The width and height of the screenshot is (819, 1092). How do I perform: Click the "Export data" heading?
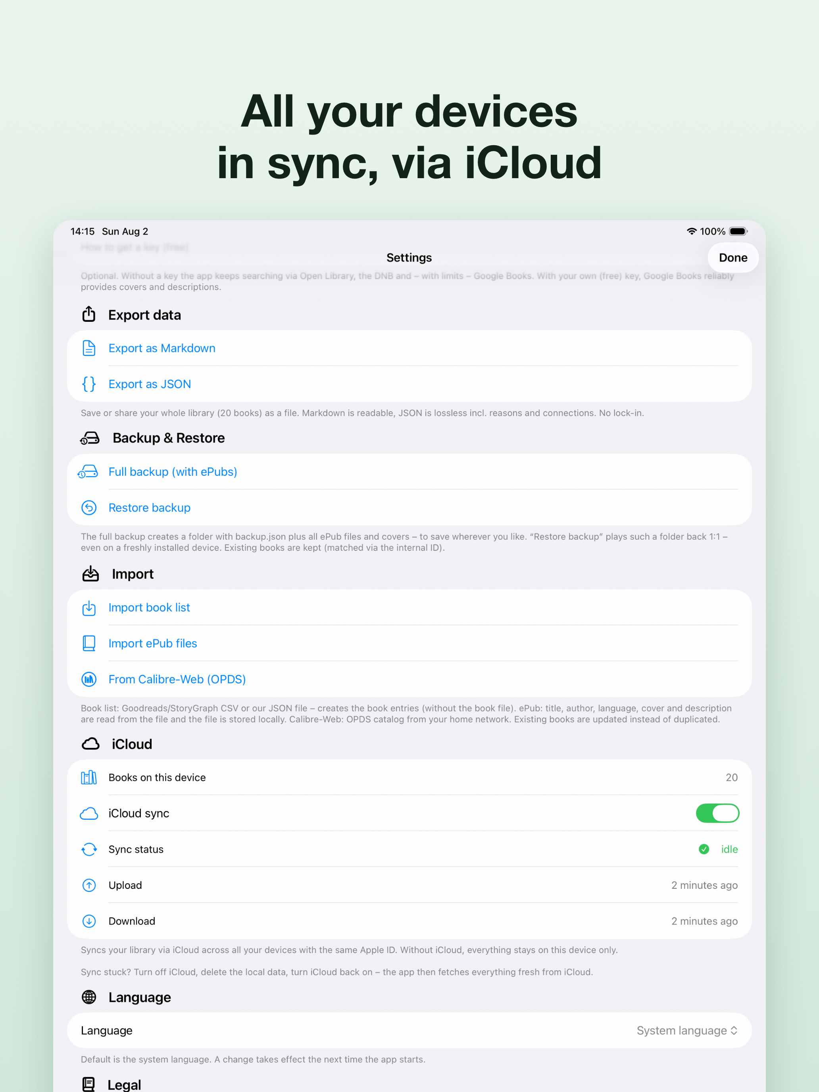coord(145,315)
